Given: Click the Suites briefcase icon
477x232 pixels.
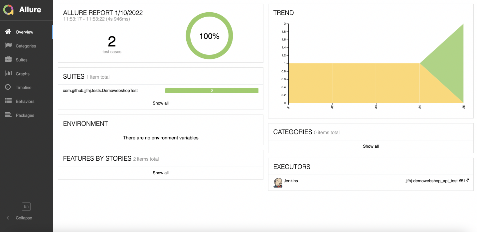Looking at the screenshot, I should (8, 60).
